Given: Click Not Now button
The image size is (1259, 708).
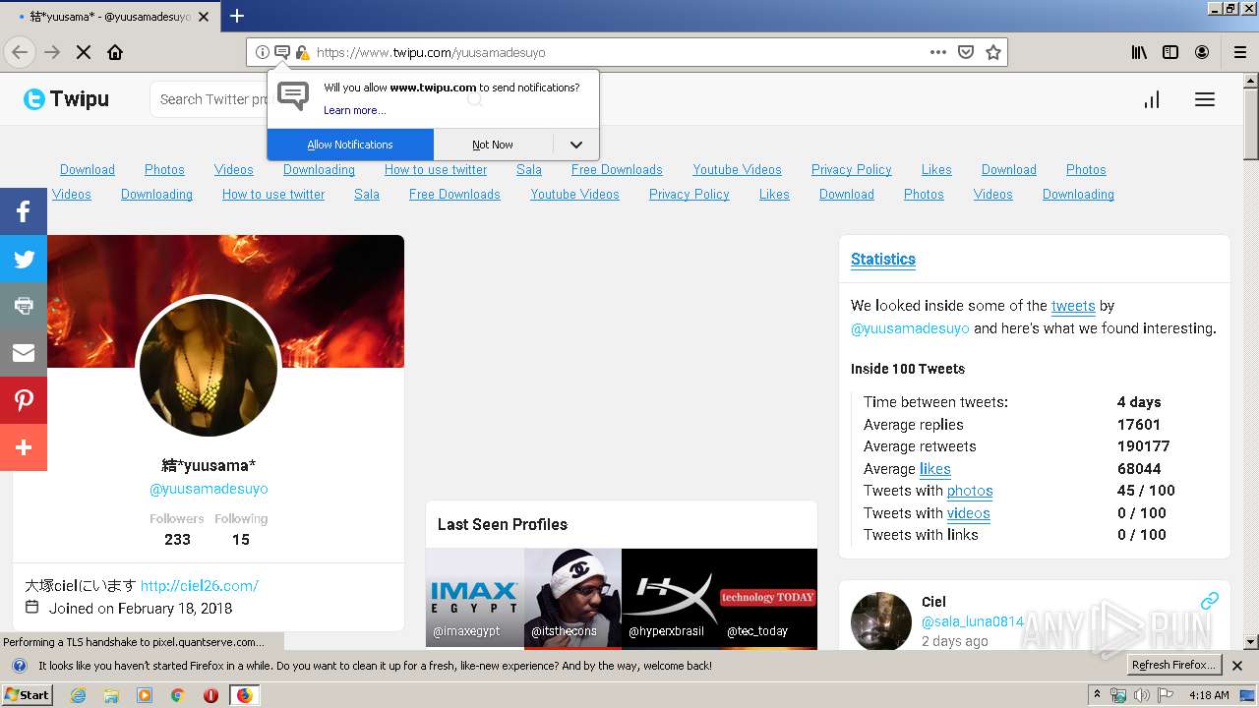Looking at the screenshot, I should coord(493,145).
